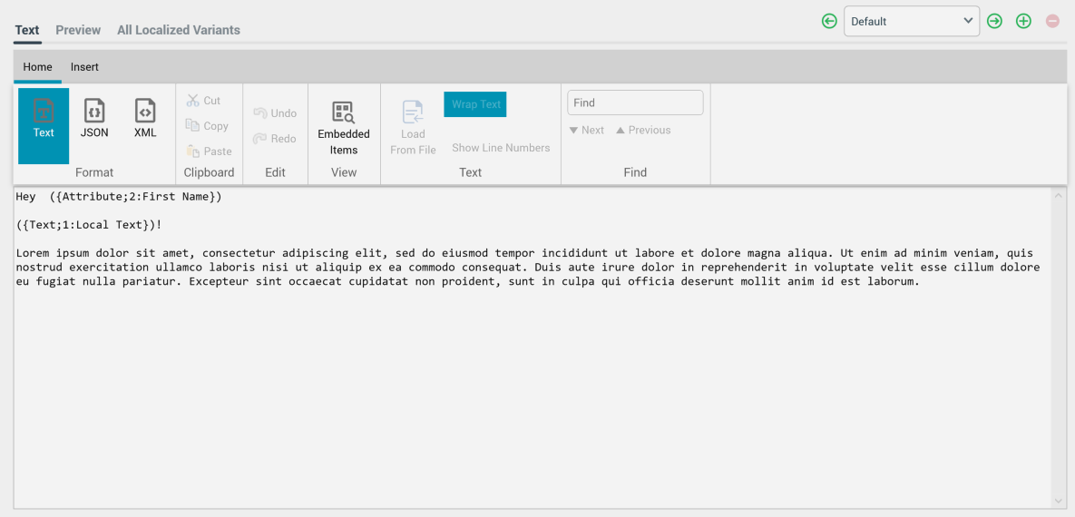Click the Find input field
1075x517 pixels.
click(635, 102)
